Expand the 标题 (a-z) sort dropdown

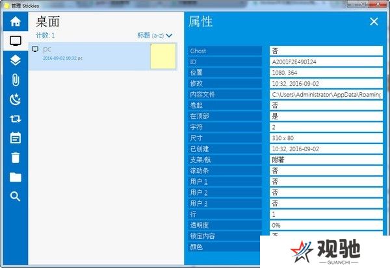(155, 36)
